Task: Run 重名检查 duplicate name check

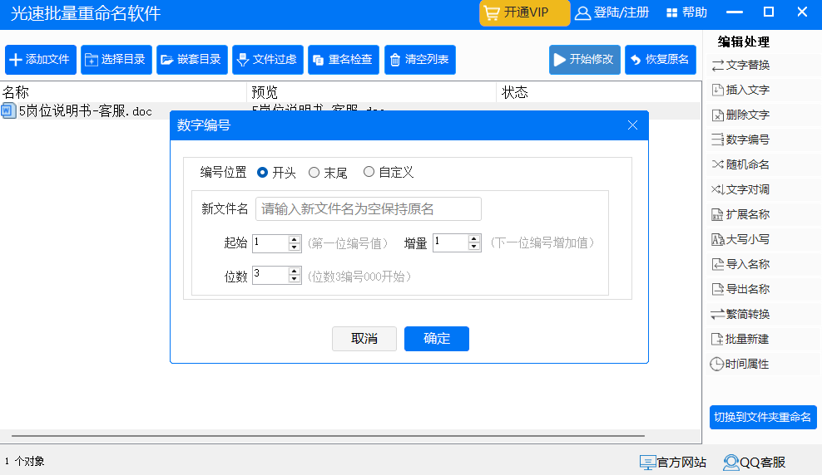Action: 344,60
